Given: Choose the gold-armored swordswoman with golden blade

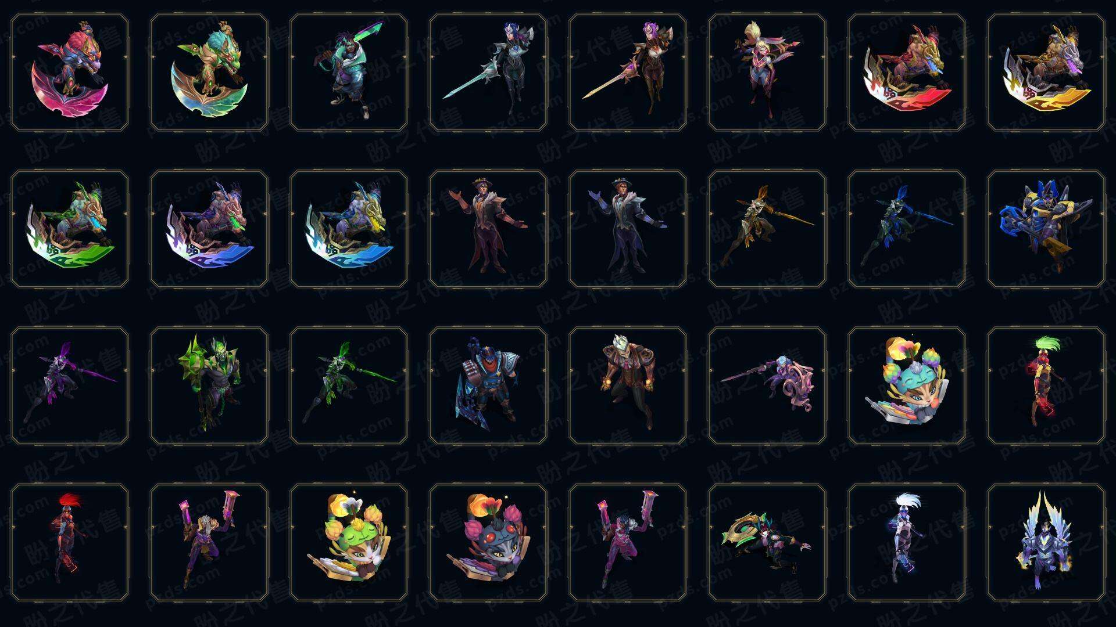Looking at the screenshot, I should click(x=628, y=73).
